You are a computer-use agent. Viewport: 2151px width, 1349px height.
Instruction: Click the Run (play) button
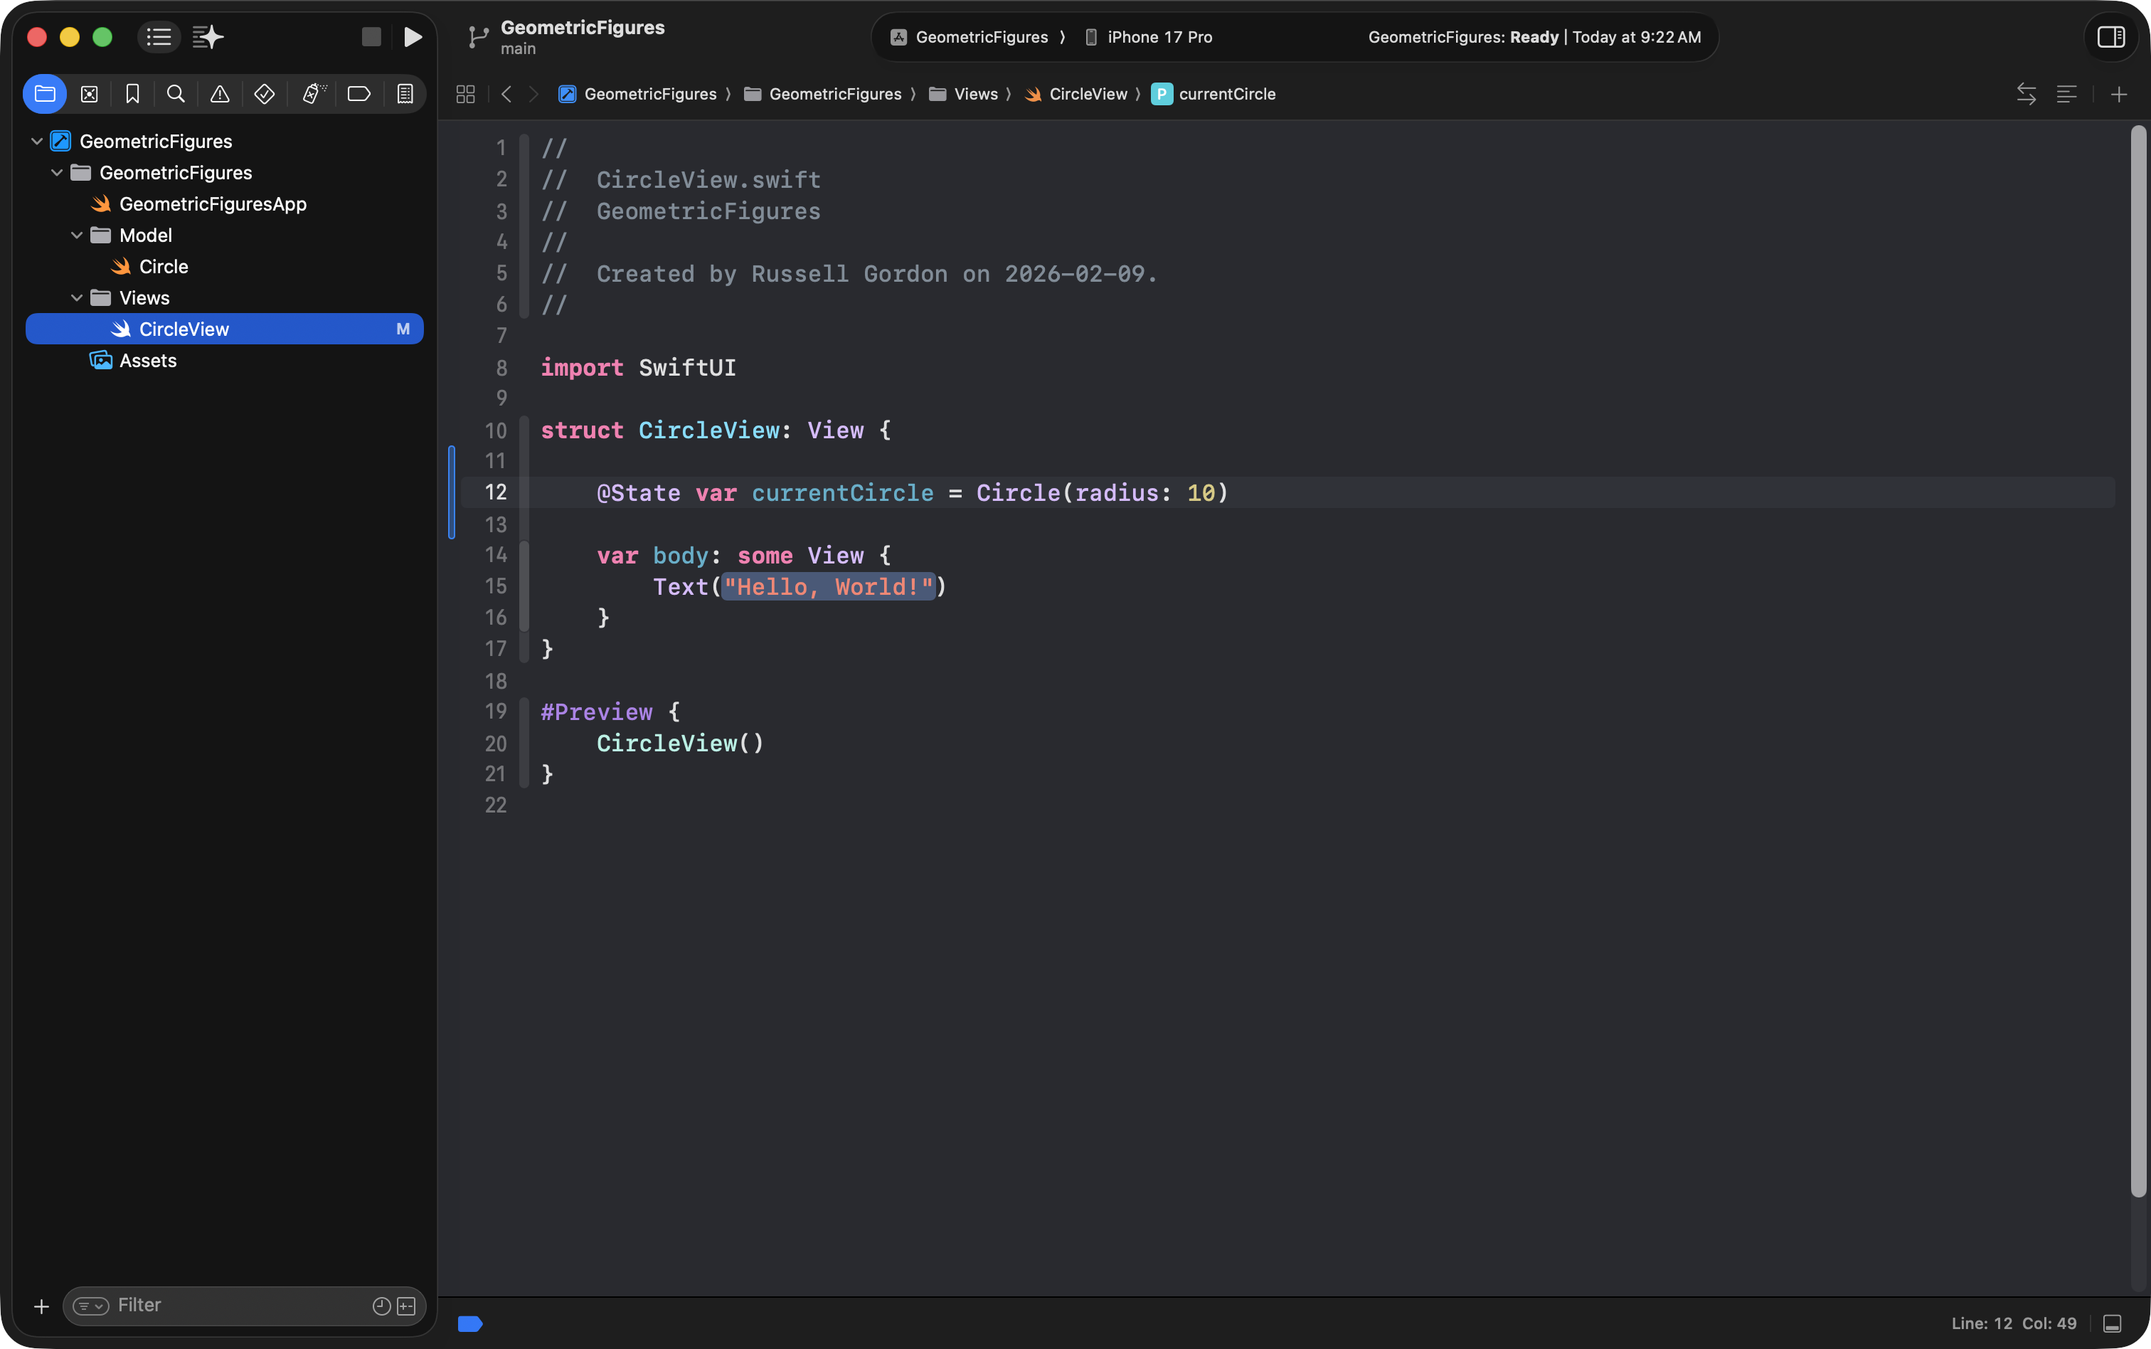point(412,36)
